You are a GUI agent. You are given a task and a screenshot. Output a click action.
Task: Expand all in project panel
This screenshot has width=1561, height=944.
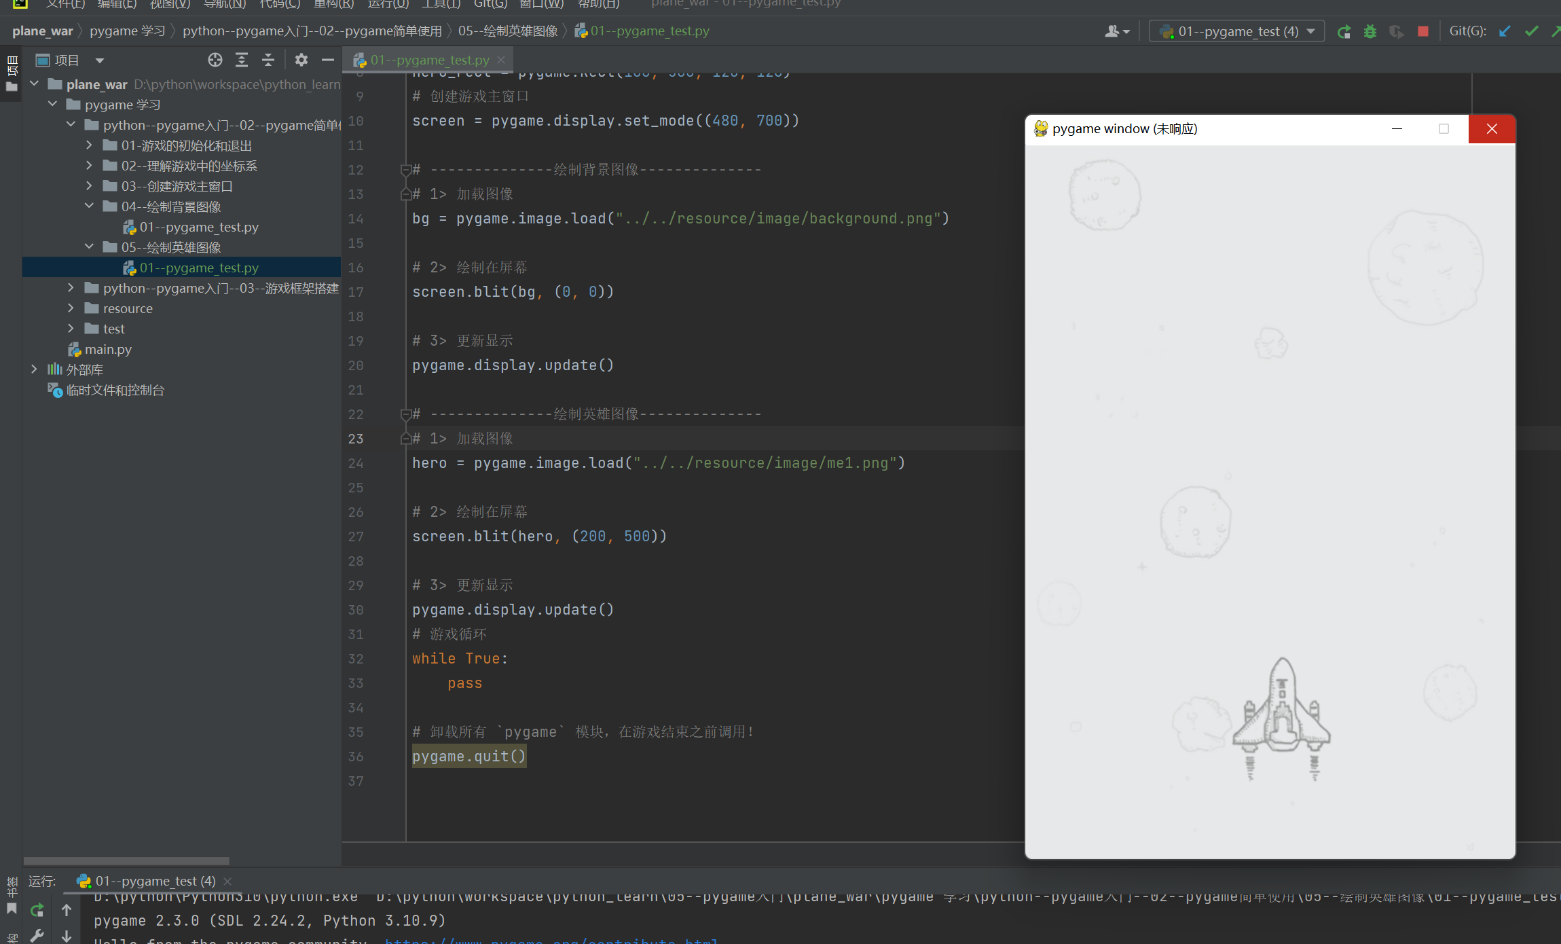click(x=242, y=60)
